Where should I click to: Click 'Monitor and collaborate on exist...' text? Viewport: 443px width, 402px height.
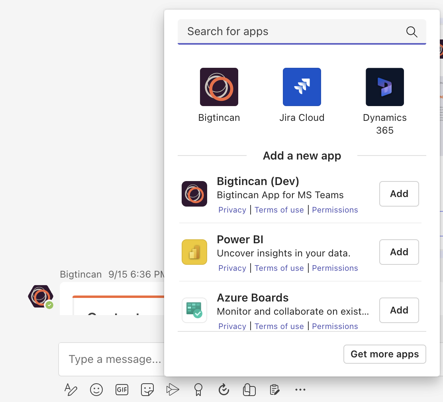(293, 311)
